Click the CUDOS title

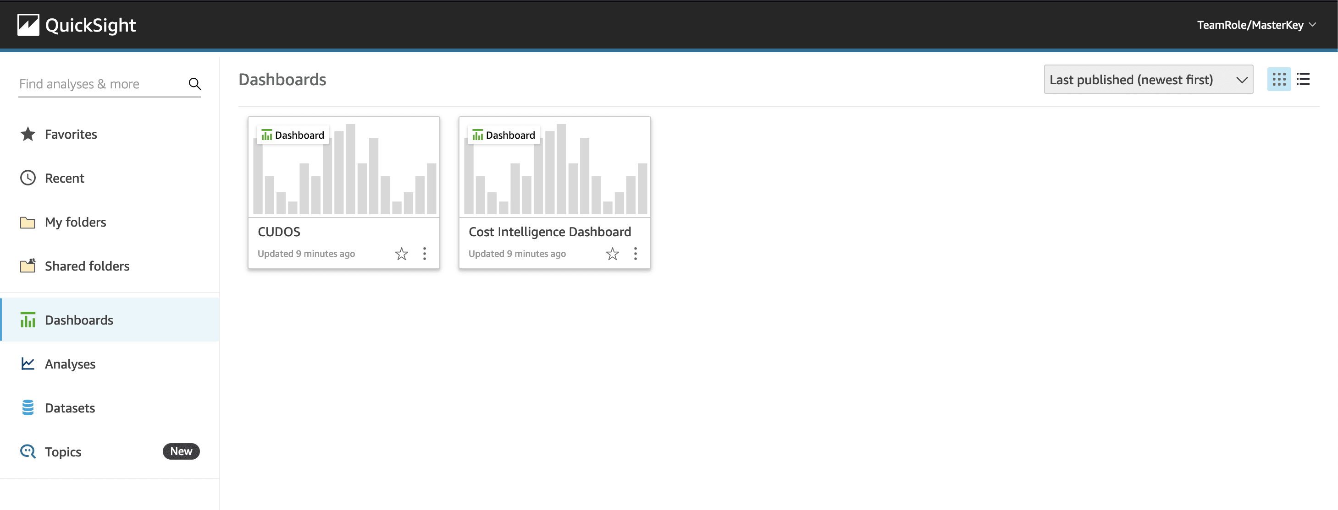click(279, 232)
